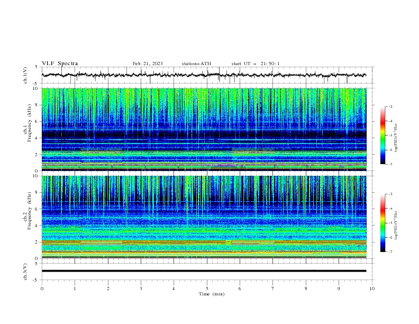Click the "ch.3(V)" axis label
This screenshot has height=324, width=419.
(x=25, y=272)
